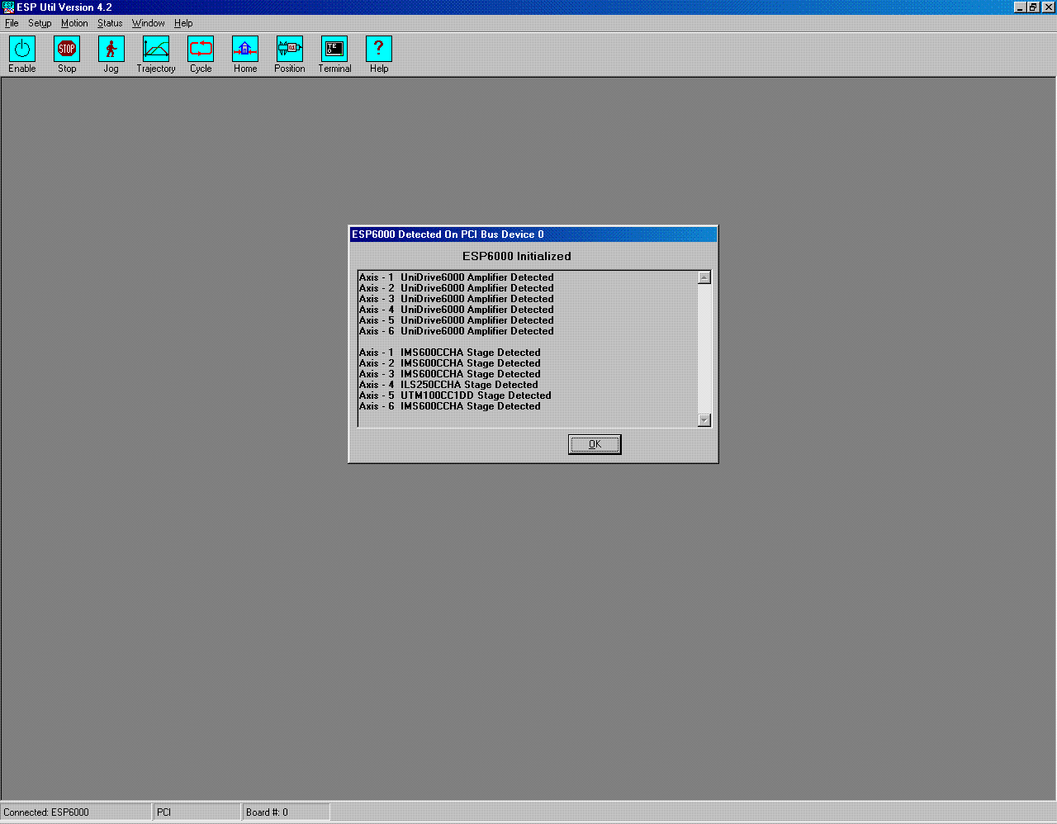Select the 'Axis - 5 UniDrive6000 Amplifier Detected' line
1057x824 pixels.
pos(457,320)
